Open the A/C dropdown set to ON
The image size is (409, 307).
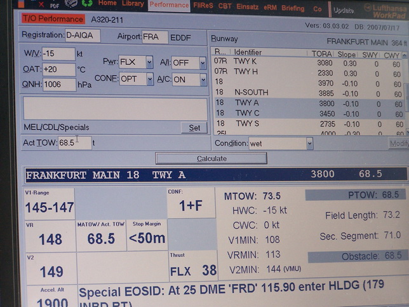click(189, 79)
